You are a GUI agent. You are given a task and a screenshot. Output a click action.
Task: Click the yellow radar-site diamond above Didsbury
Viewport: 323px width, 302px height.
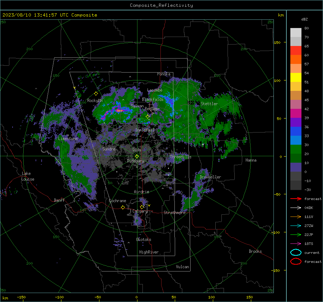(x=137, y=156)
